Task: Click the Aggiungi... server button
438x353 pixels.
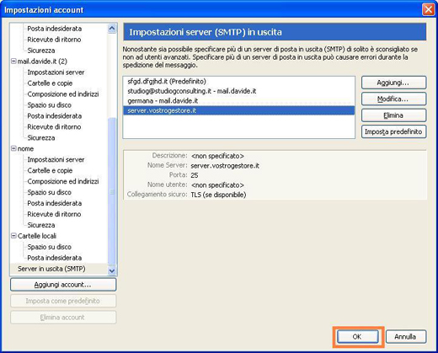Action: tap(393, 83)
